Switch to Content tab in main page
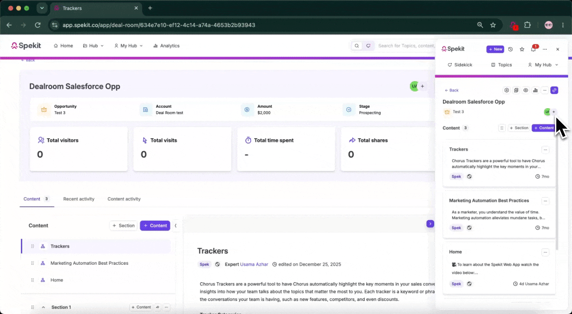572x314 pixels. 37,199
